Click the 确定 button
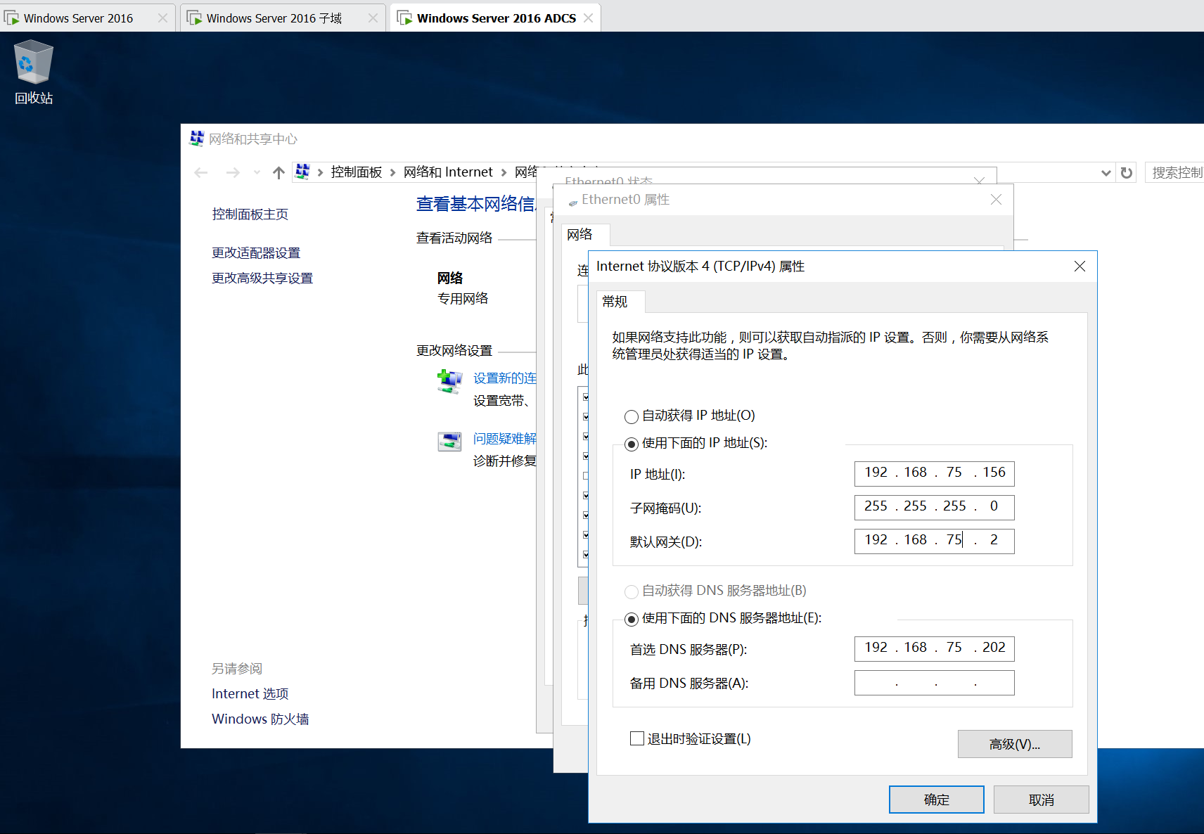Image resolution: width=1204 pixels, height=834 pixels. pos(936,800)
